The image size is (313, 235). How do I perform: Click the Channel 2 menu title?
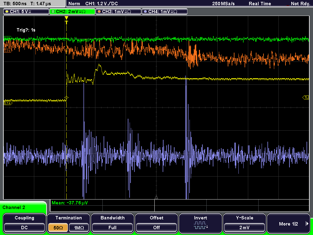coord(14,207)
